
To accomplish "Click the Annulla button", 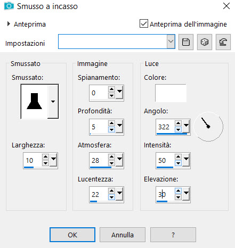I will [x=123, y=235].
